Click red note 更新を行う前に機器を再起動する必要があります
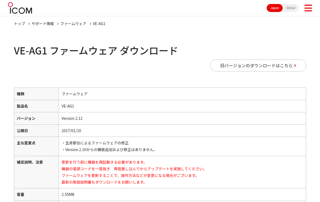The image size is (320, 202). click(104, 162)
